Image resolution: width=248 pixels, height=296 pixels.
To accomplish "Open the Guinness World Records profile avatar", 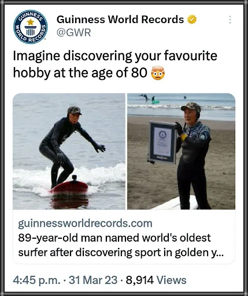I will tap(31, 27).
